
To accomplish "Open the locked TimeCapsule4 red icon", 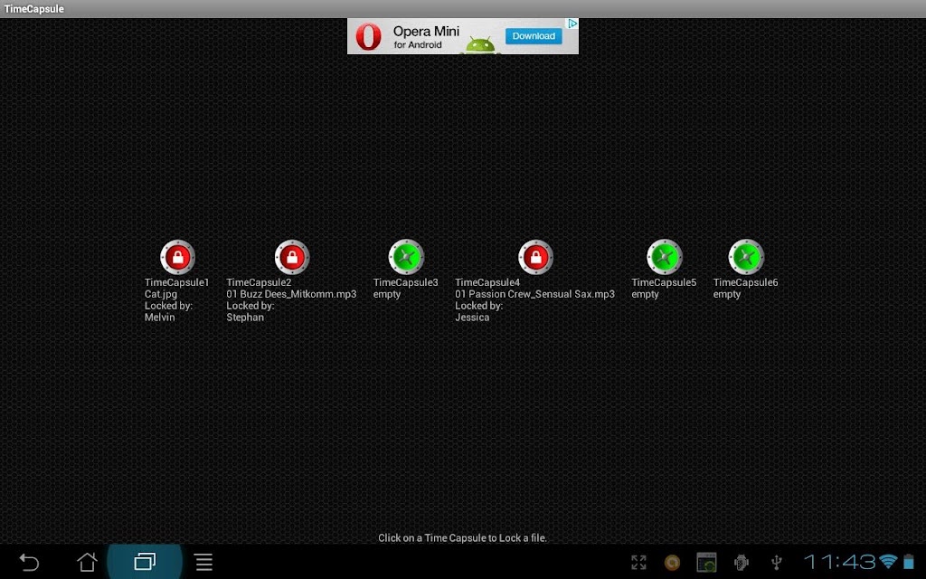I will 535,257.
